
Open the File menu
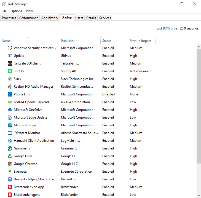click(4, 11)
